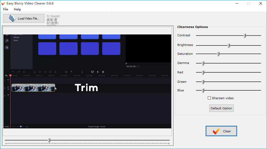Close the Easy Blurry Video Clearer window

pyautogui.click(x=260, y=3)
